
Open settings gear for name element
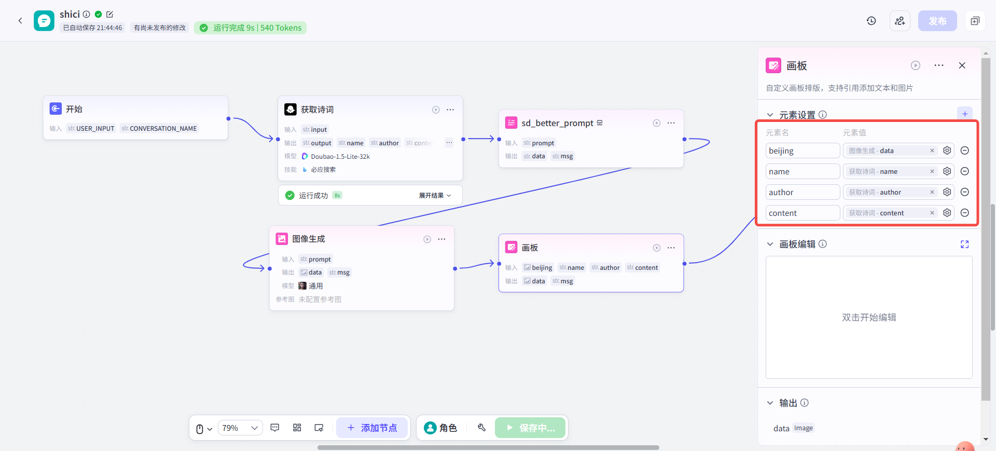947,171
